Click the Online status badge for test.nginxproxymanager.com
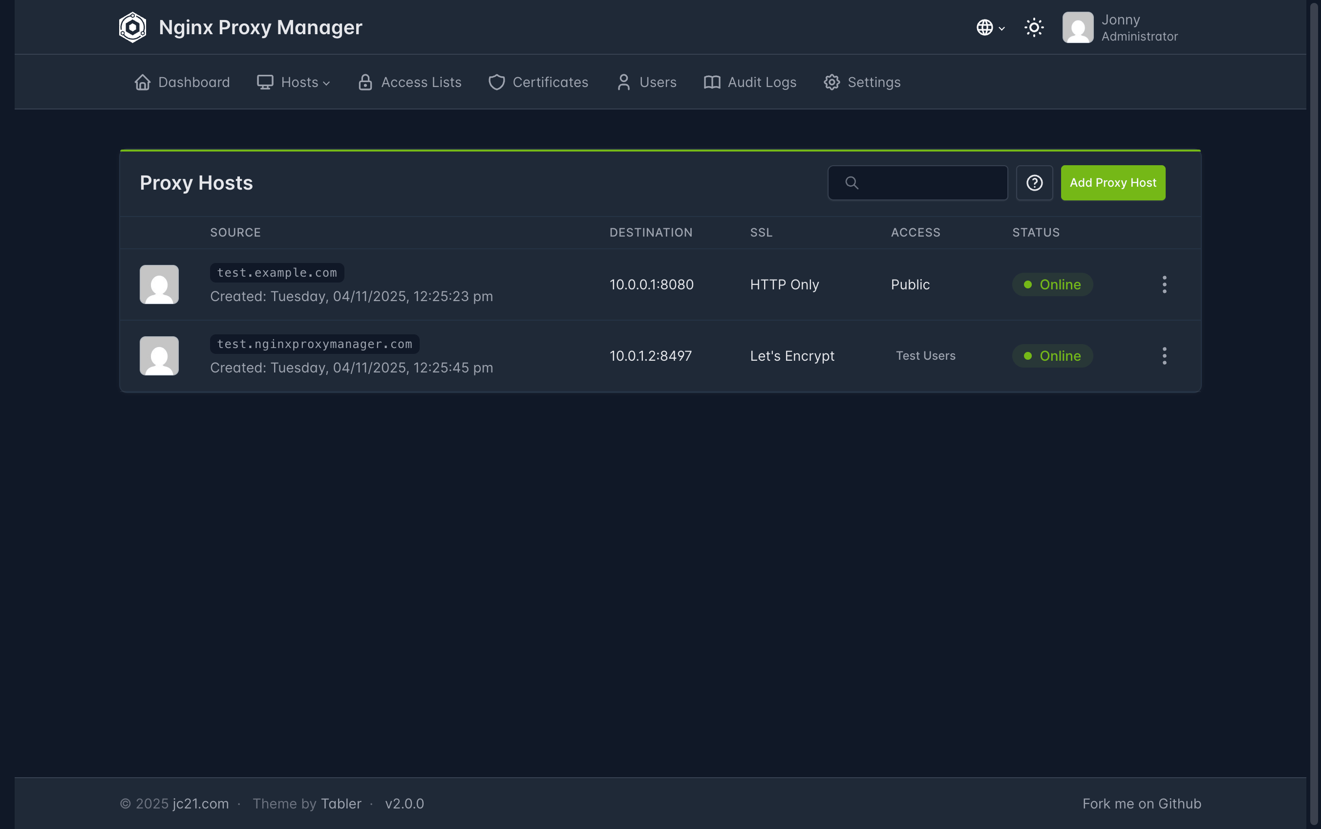This screenshot has width=1321, height=829. 1052,356
